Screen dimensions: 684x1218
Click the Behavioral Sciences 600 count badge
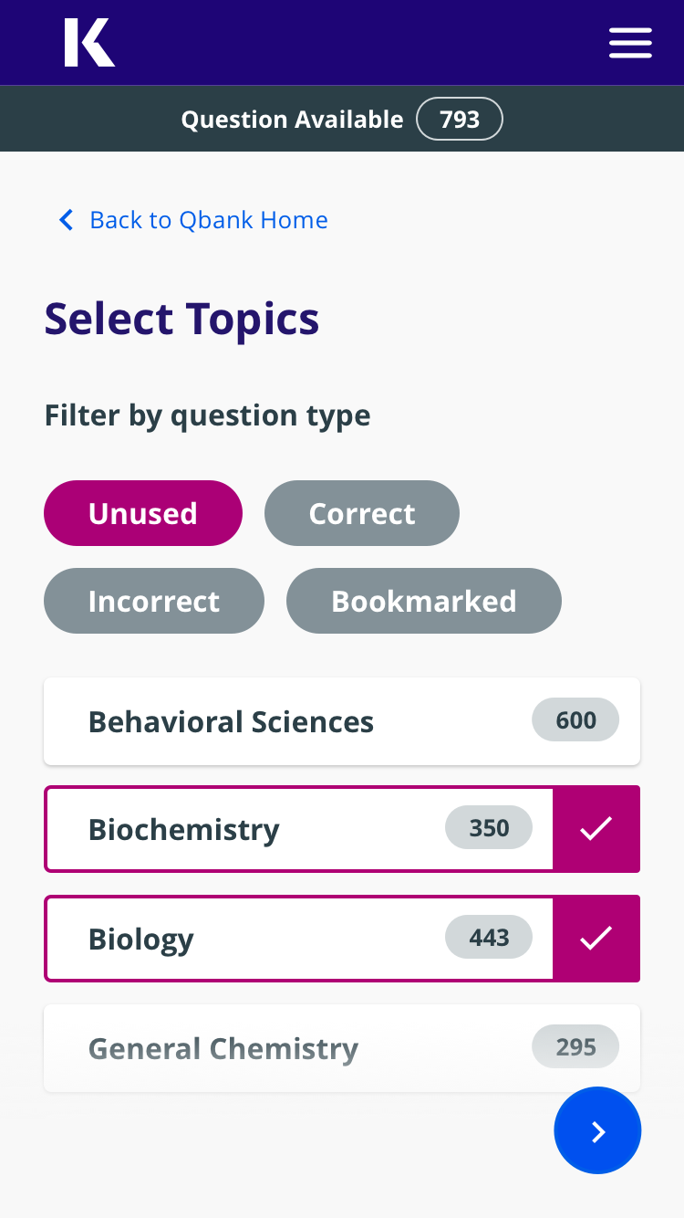tap(575, 720)
